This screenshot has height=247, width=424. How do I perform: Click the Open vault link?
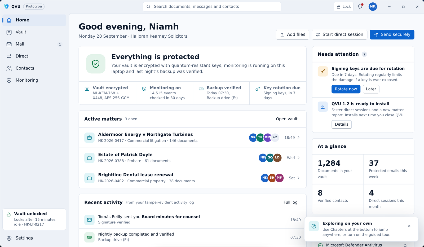(287, 119)
